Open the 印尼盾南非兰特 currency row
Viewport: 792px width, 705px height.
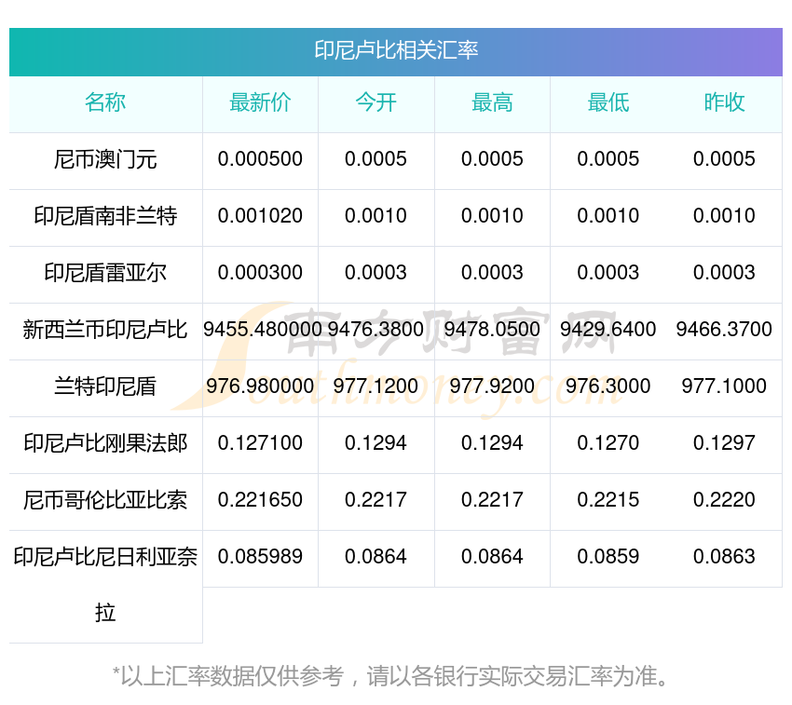click(x=105, y=217)
